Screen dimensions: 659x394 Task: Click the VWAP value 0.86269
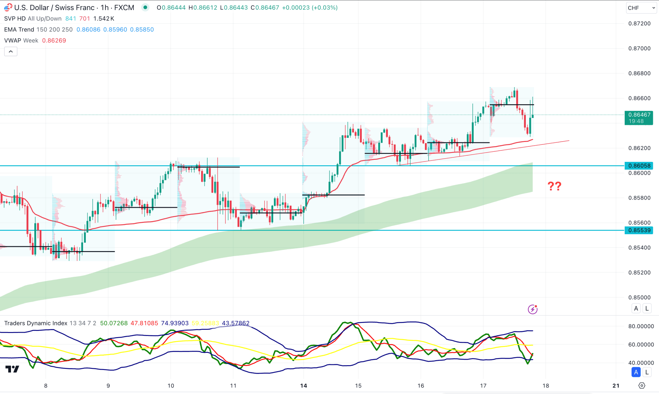click(x=54, y=40)
